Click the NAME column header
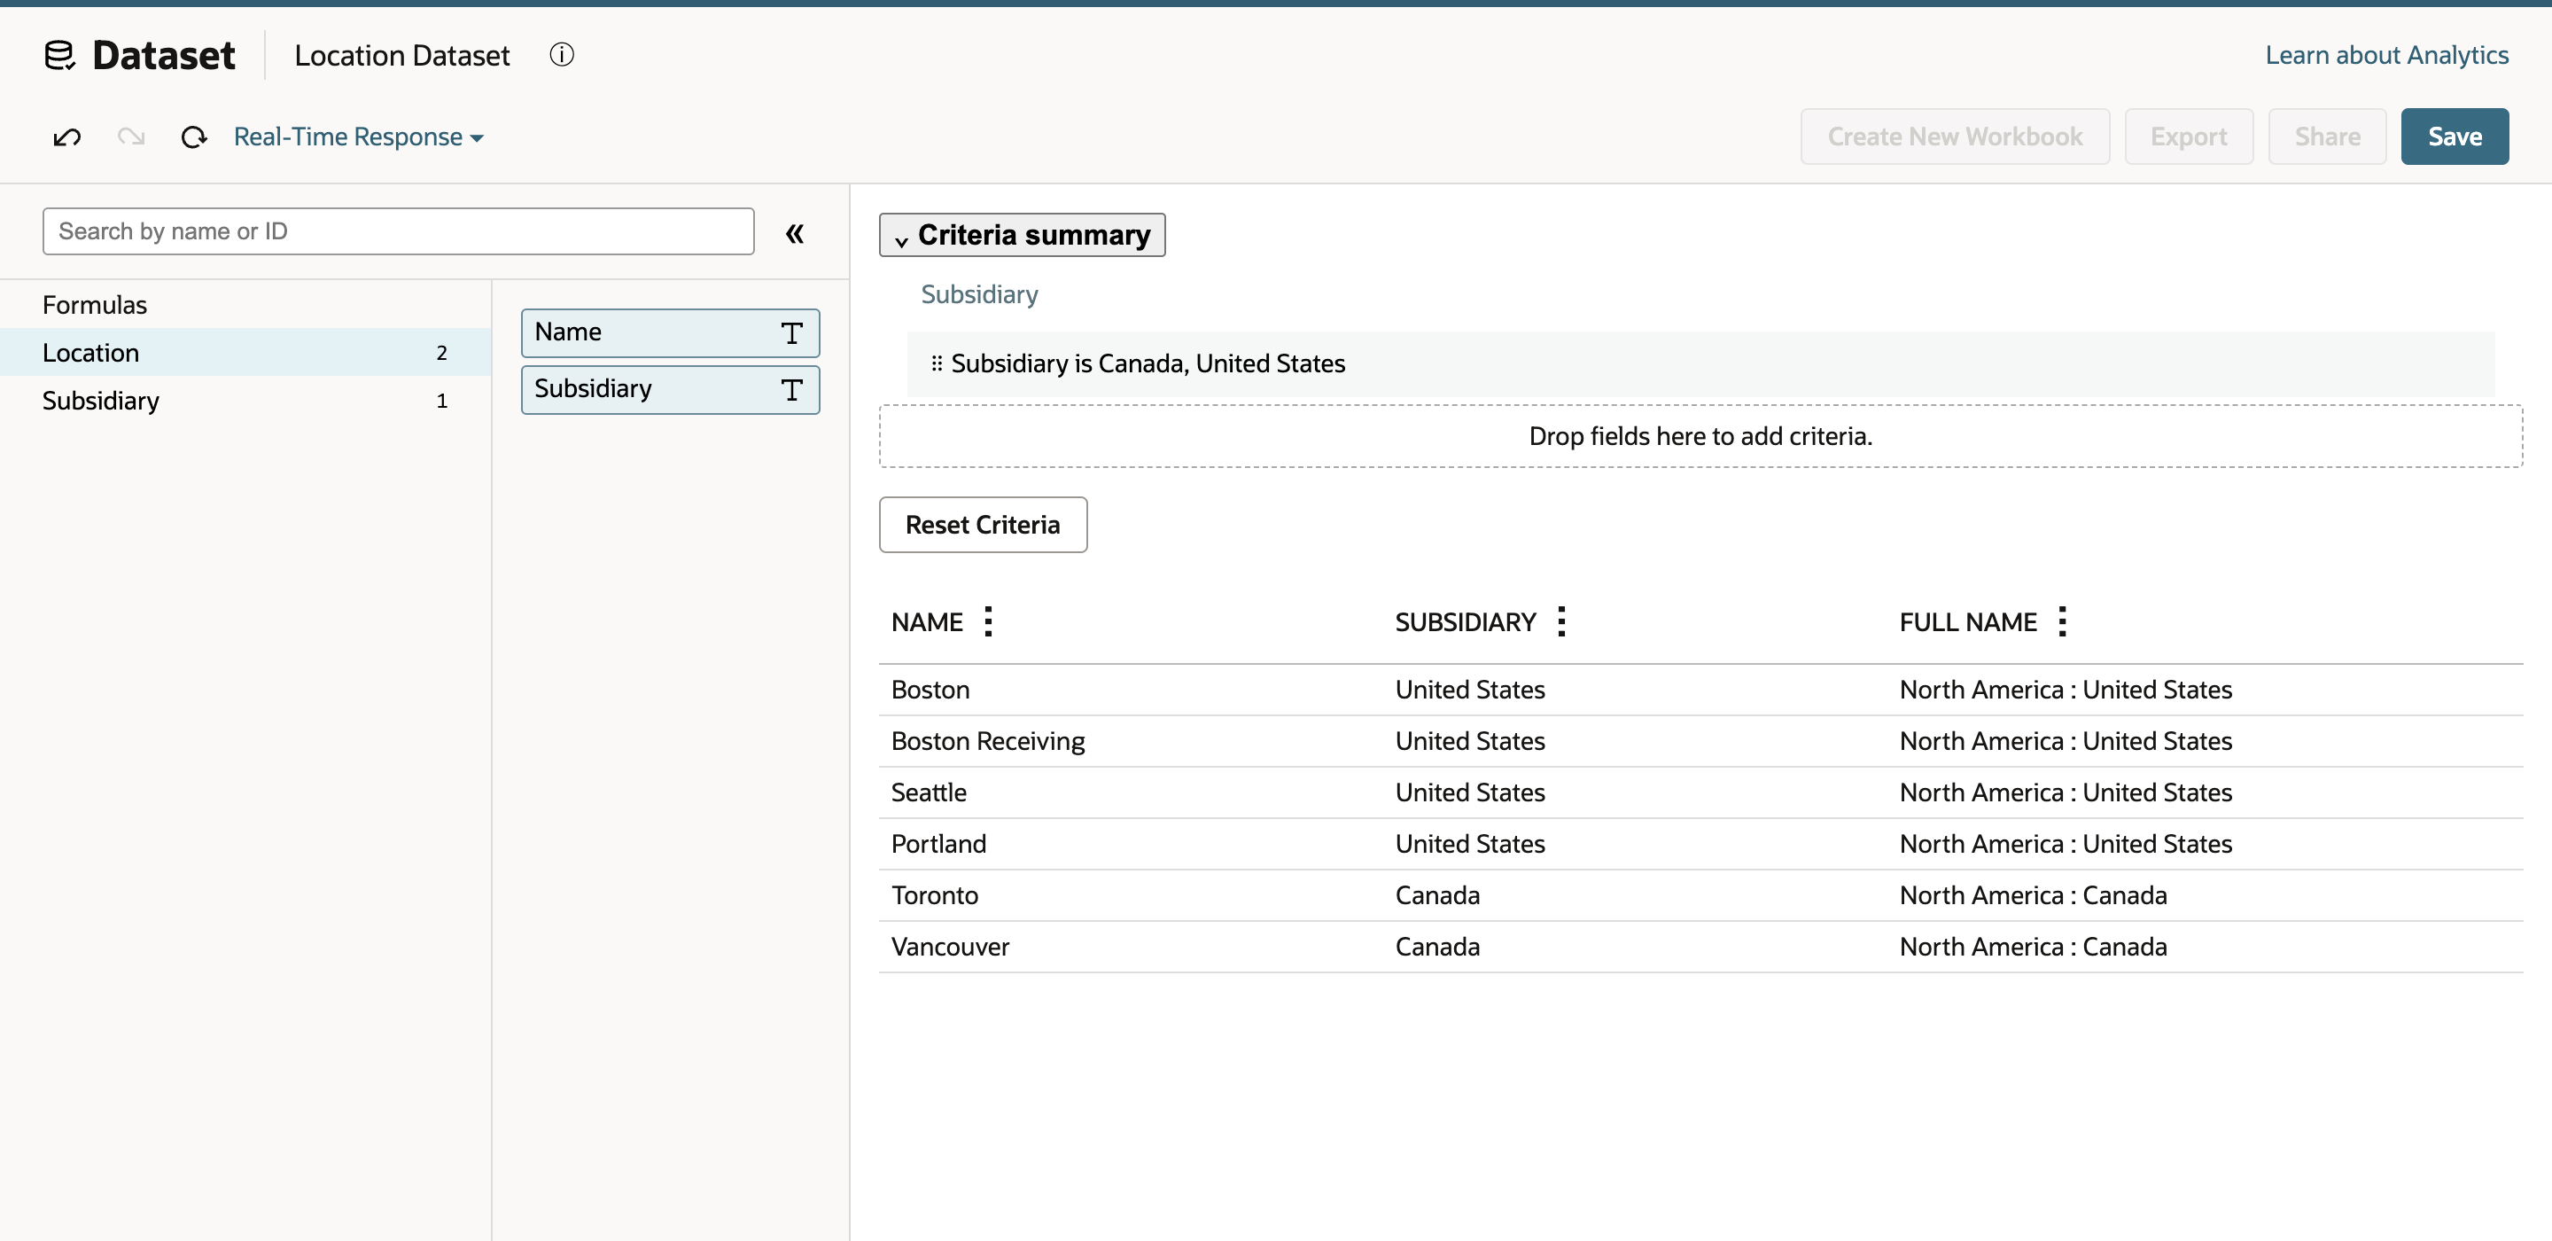Screen dimensions: 2552x1241 pyautogui.click(x=926, y=622)
